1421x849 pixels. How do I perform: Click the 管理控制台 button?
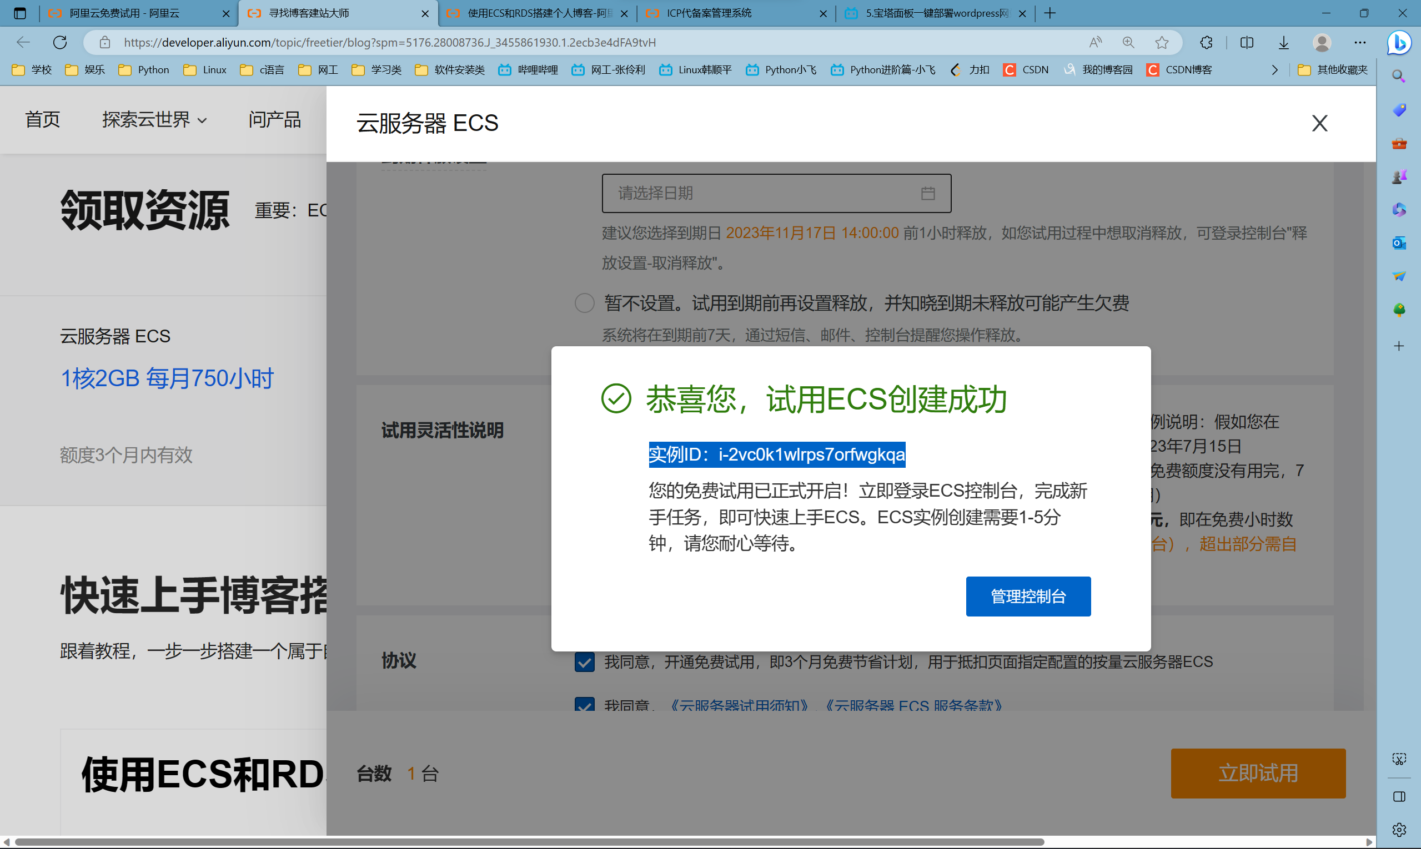tap(1028, 596)
